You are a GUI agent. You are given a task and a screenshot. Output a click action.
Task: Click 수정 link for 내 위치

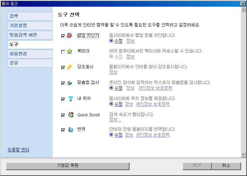click(x=118, y=104)
